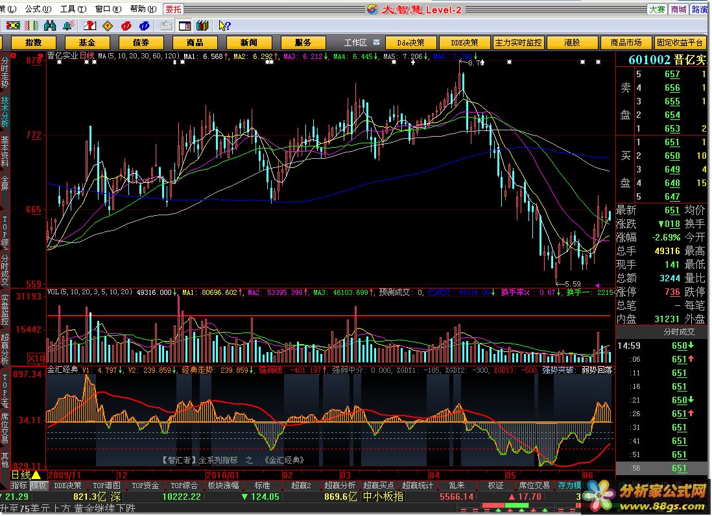The width and height of the screenshot is (712, 516).
Task: Click the 大赛 button in title bar
Action: click(657, 10)
